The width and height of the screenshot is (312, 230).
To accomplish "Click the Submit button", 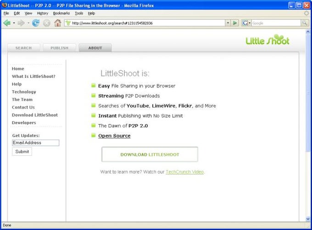I will (22, 152).
